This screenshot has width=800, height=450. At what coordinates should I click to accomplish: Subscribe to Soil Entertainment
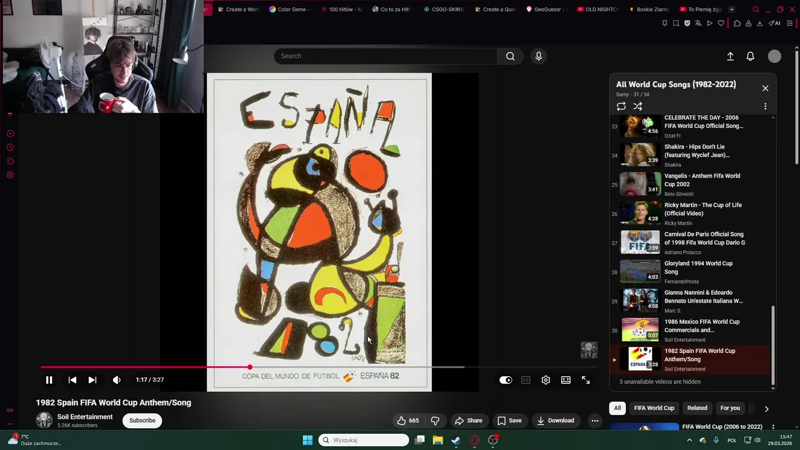coord(142,421)
